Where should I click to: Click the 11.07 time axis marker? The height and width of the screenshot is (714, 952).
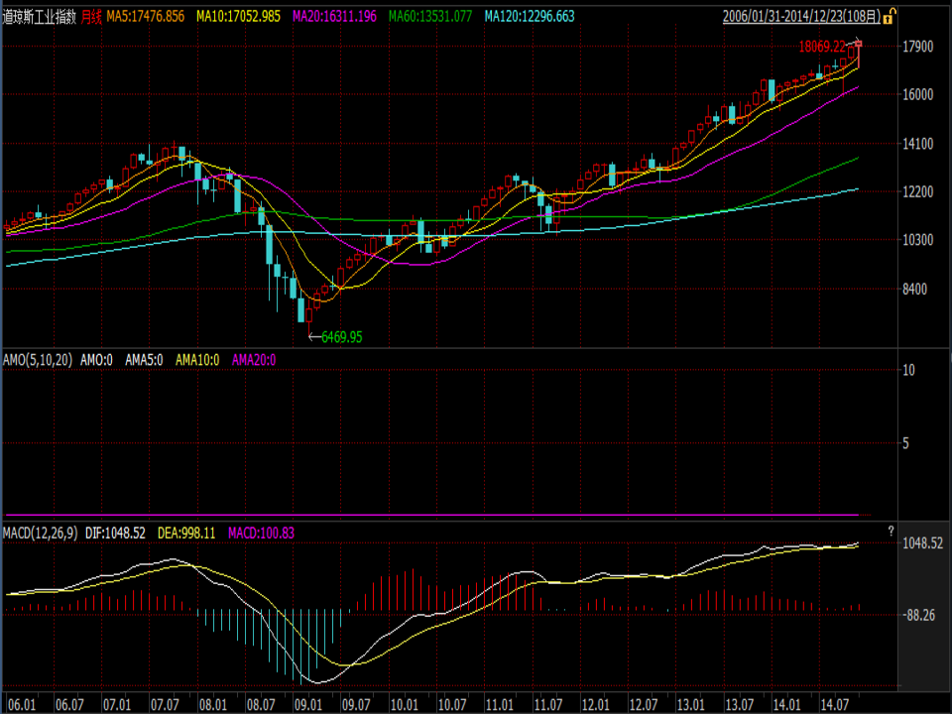[548, 705]
